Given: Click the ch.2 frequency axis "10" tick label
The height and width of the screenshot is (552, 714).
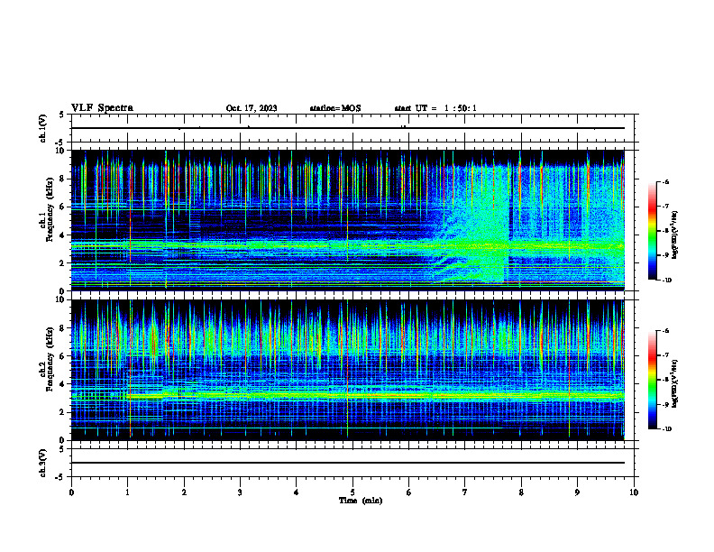Looking at the screenshot, I should click(62, 299).
